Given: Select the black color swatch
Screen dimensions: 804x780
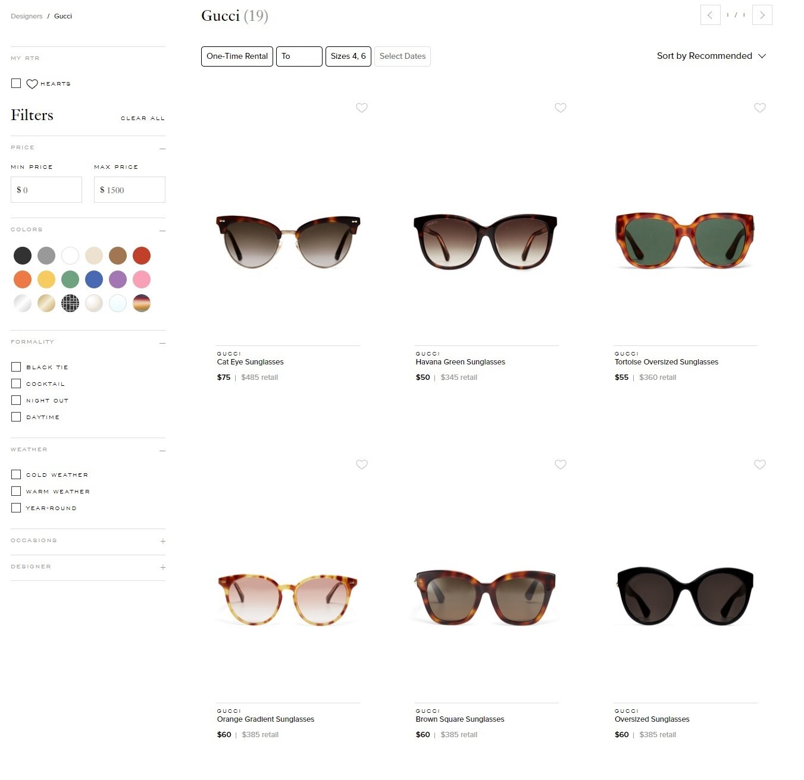Looking at the screenshot, I should pyautogui.click(x=23, y=256).
